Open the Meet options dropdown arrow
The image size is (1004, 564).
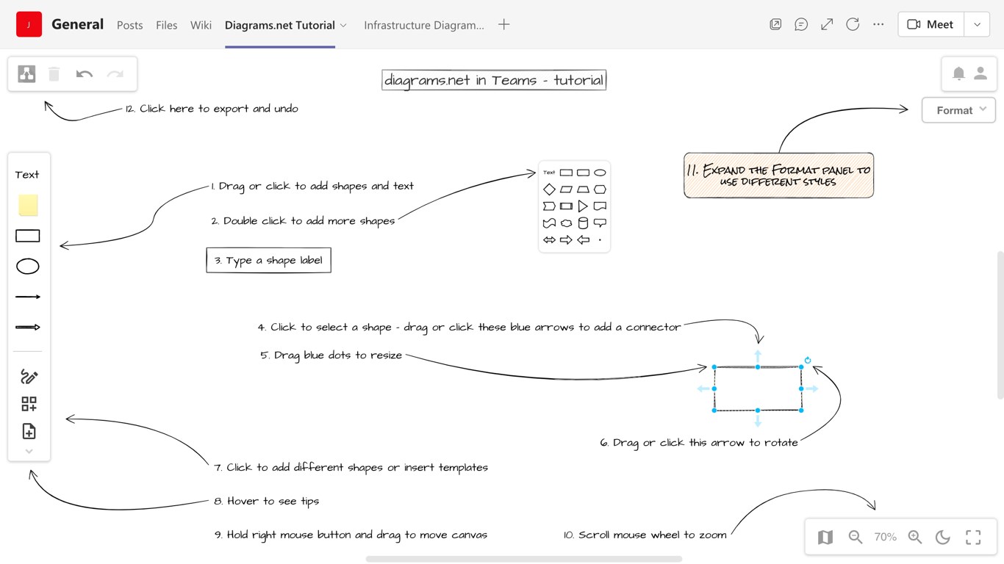977,24
